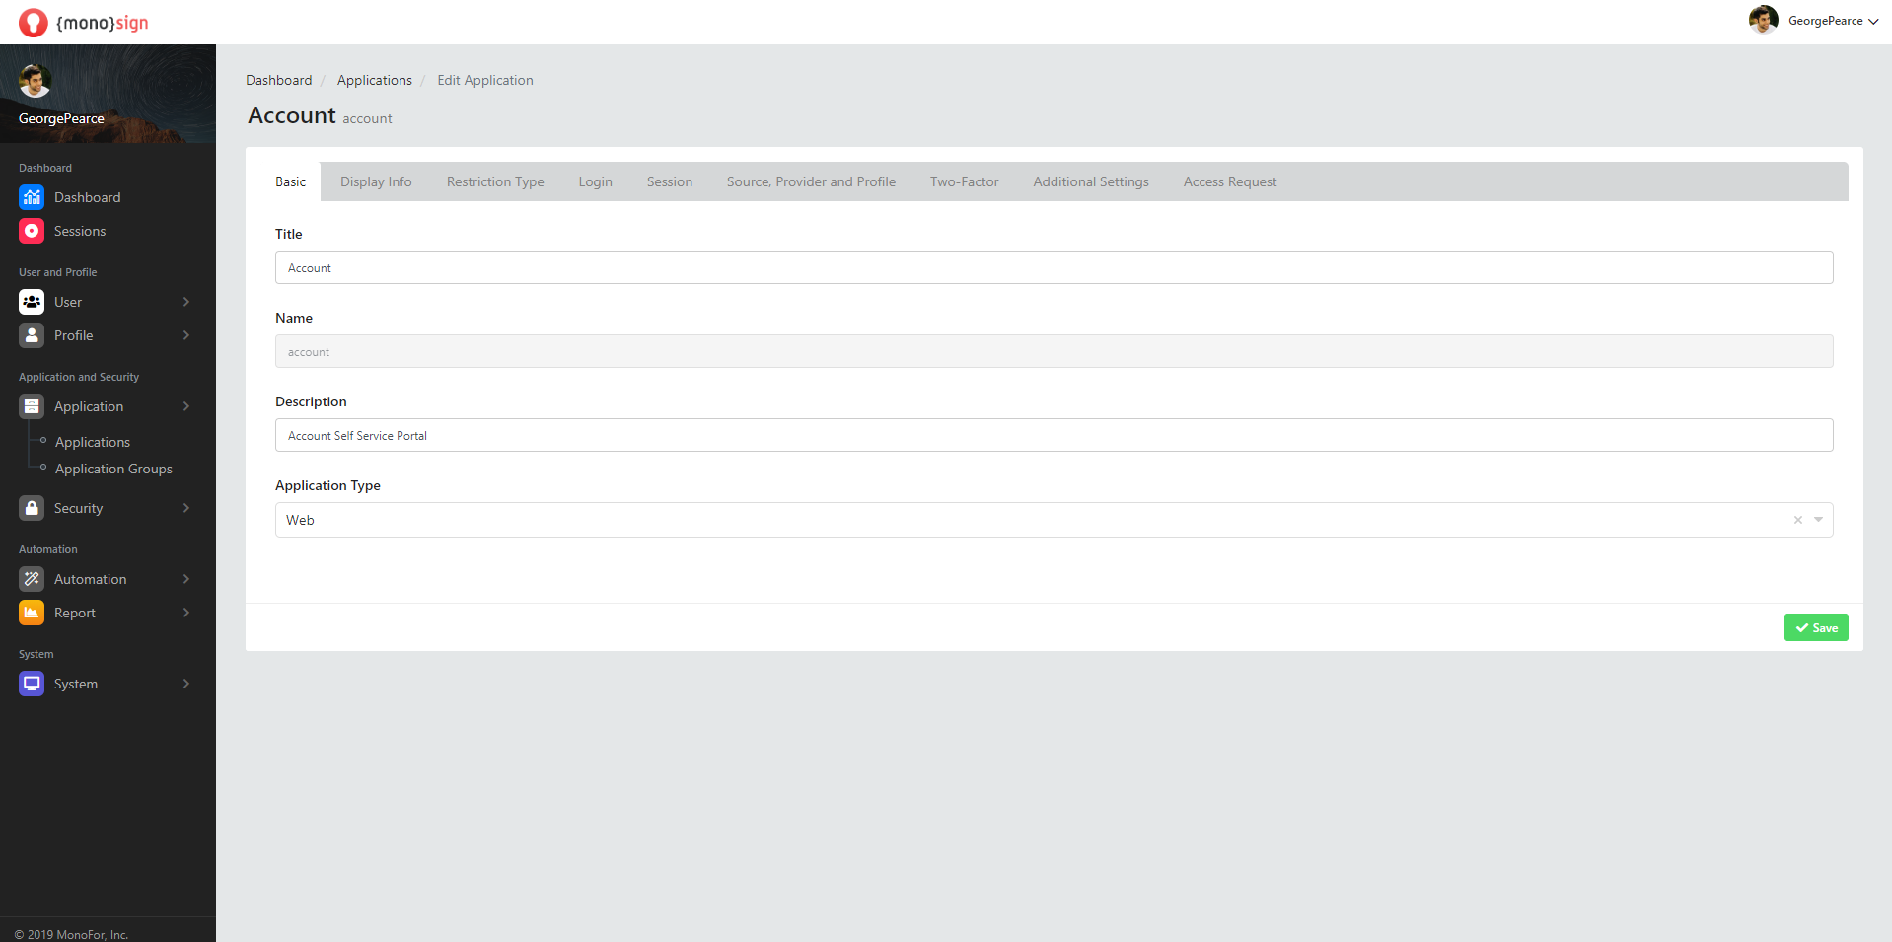Open the Access Request tab
Viewport: 1892px width, 942px height.
1230,181
